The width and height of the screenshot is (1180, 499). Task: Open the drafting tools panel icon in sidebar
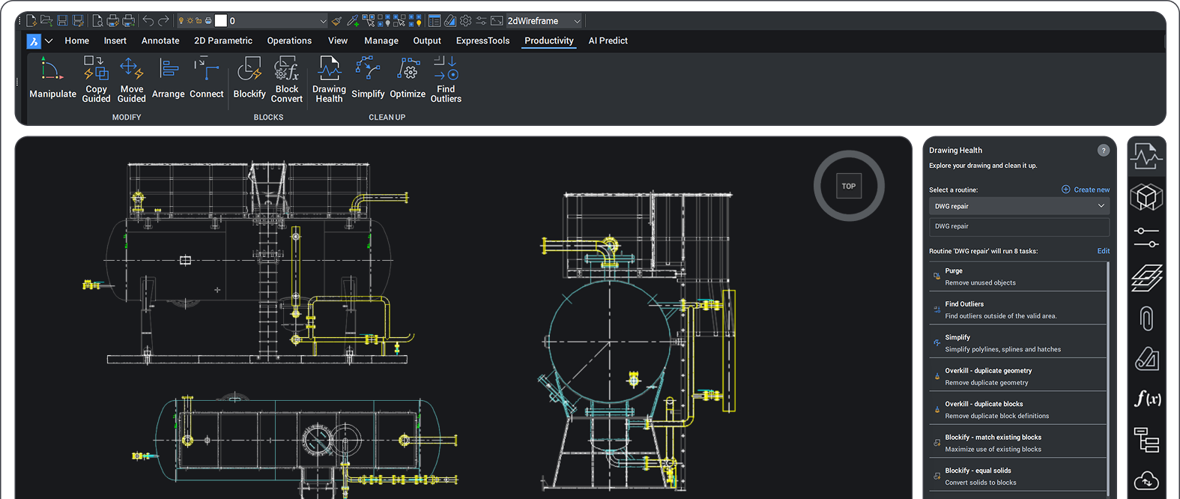tap(1146, 359)
